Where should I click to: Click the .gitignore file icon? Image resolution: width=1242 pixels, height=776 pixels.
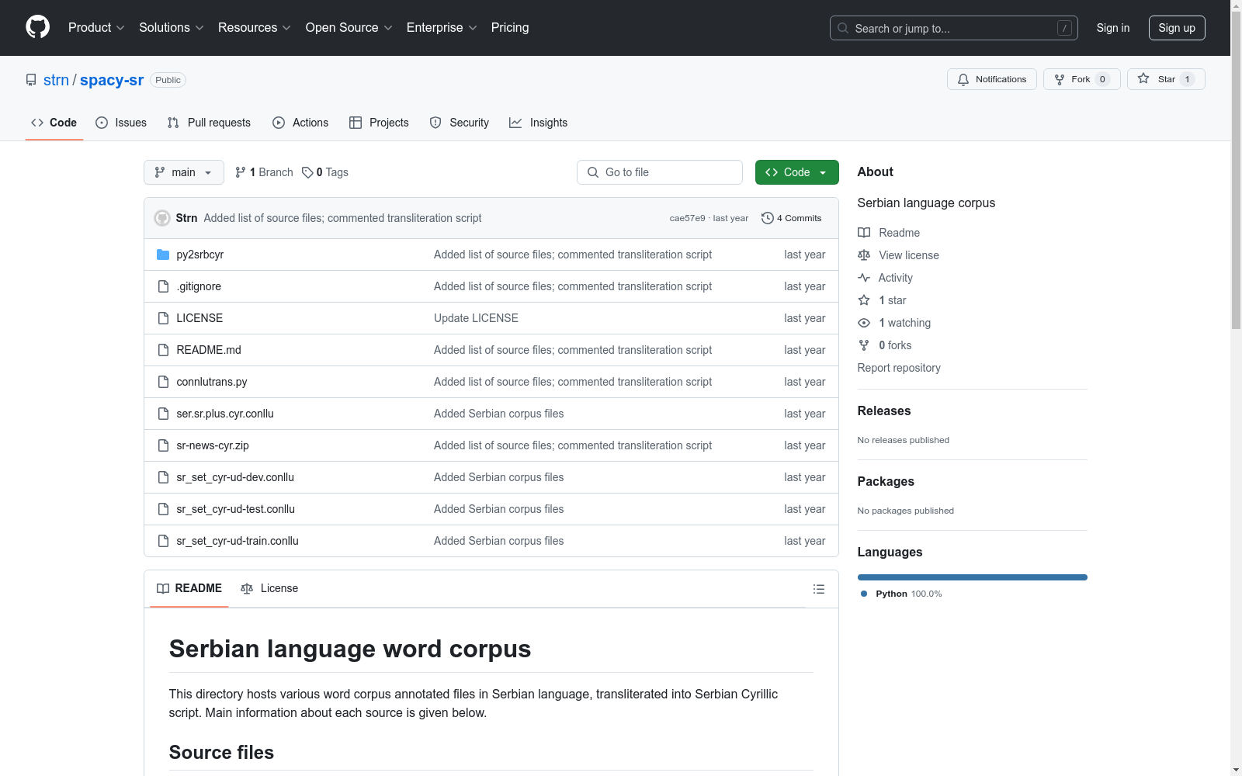tap(163, 286)
